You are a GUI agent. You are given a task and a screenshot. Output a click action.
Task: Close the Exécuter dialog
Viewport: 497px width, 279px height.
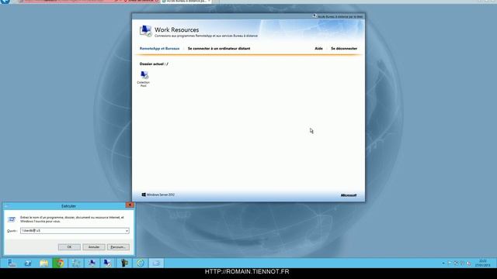(130, 205)
